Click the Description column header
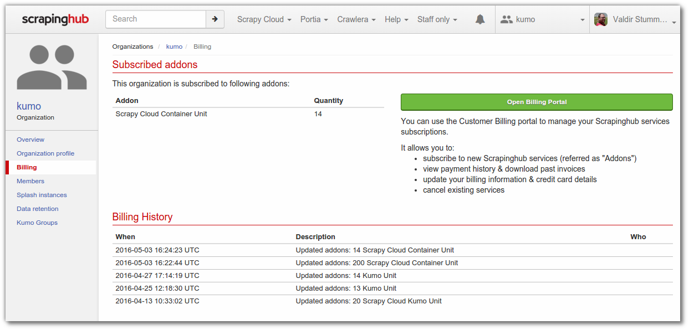This screenshot has height=330, width=689. tap(315, 237)
